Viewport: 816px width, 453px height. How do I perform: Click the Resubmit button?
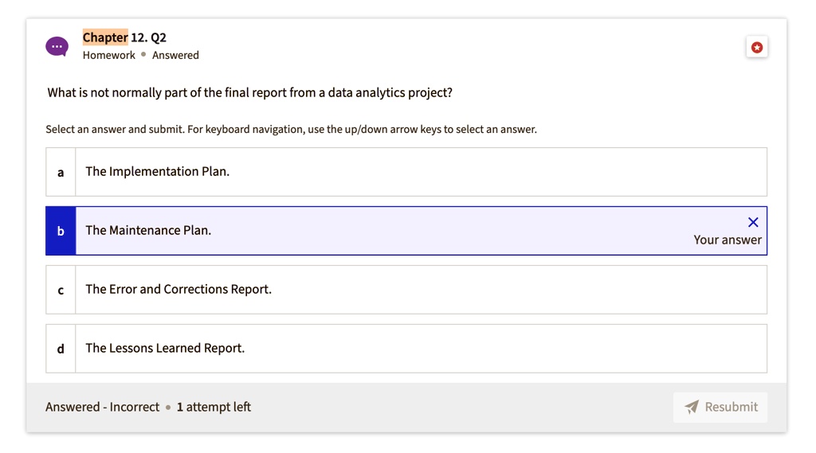(720, 408)
